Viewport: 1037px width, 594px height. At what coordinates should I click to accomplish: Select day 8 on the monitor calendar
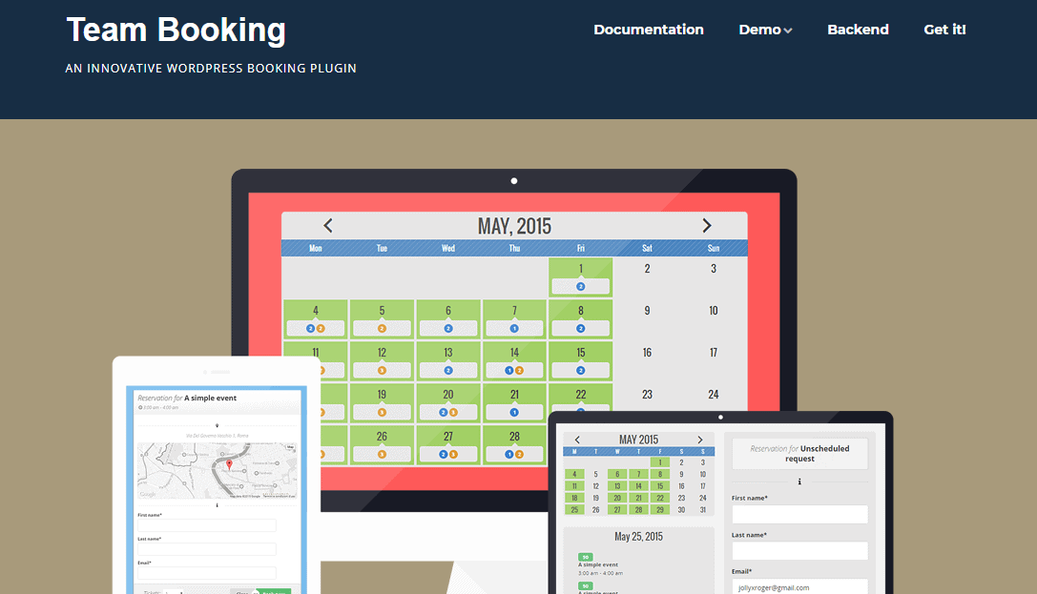pyautogui.click(x=581, y=319)
